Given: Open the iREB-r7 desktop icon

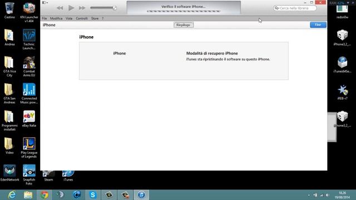Looking at the screenshot, I should [x=343, y=92].
